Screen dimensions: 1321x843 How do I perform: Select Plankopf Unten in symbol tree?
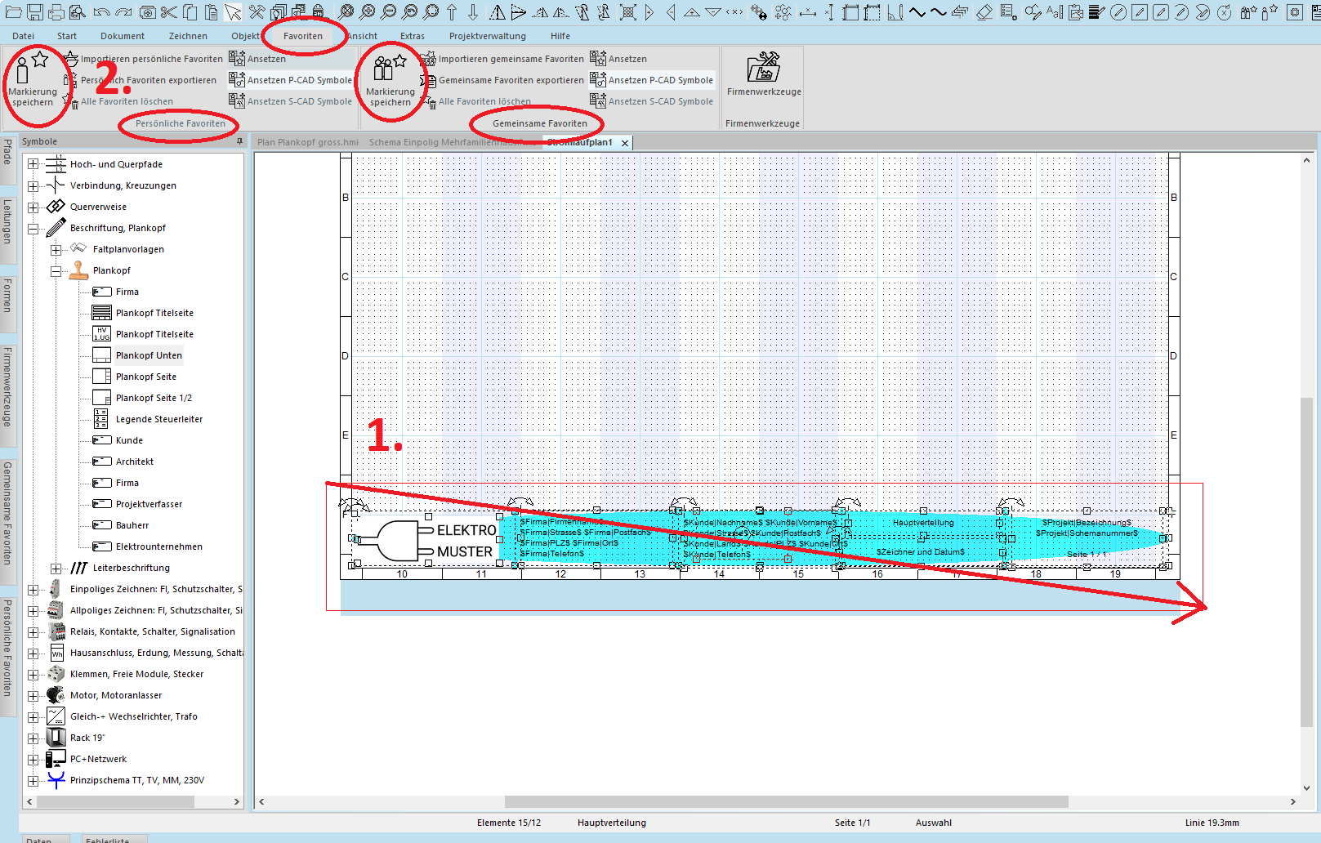coord(148,355)
